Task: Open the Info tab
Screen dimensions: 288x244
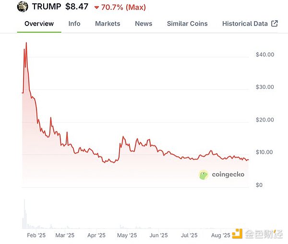Action: [x=74, y=24]
